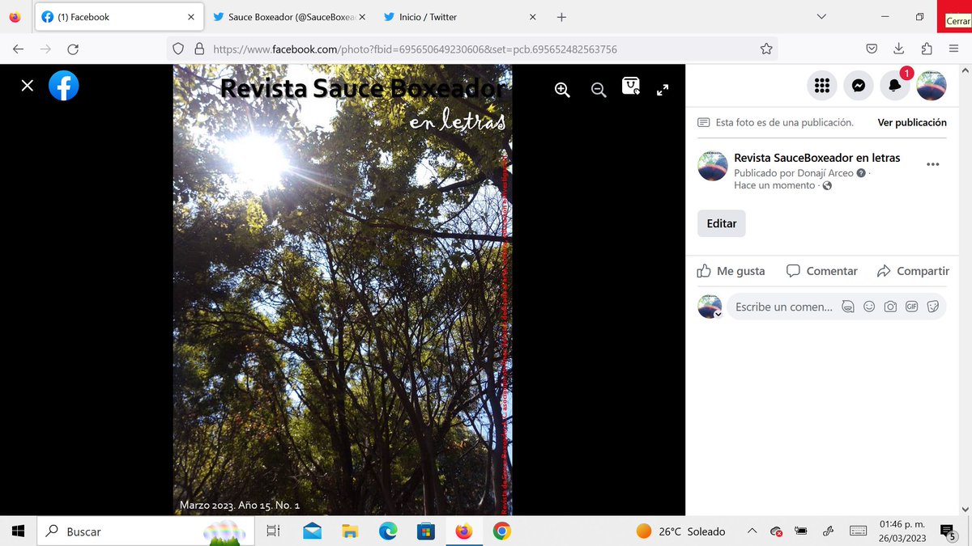Click the page avatar beside post title

[x=713, y=166]
